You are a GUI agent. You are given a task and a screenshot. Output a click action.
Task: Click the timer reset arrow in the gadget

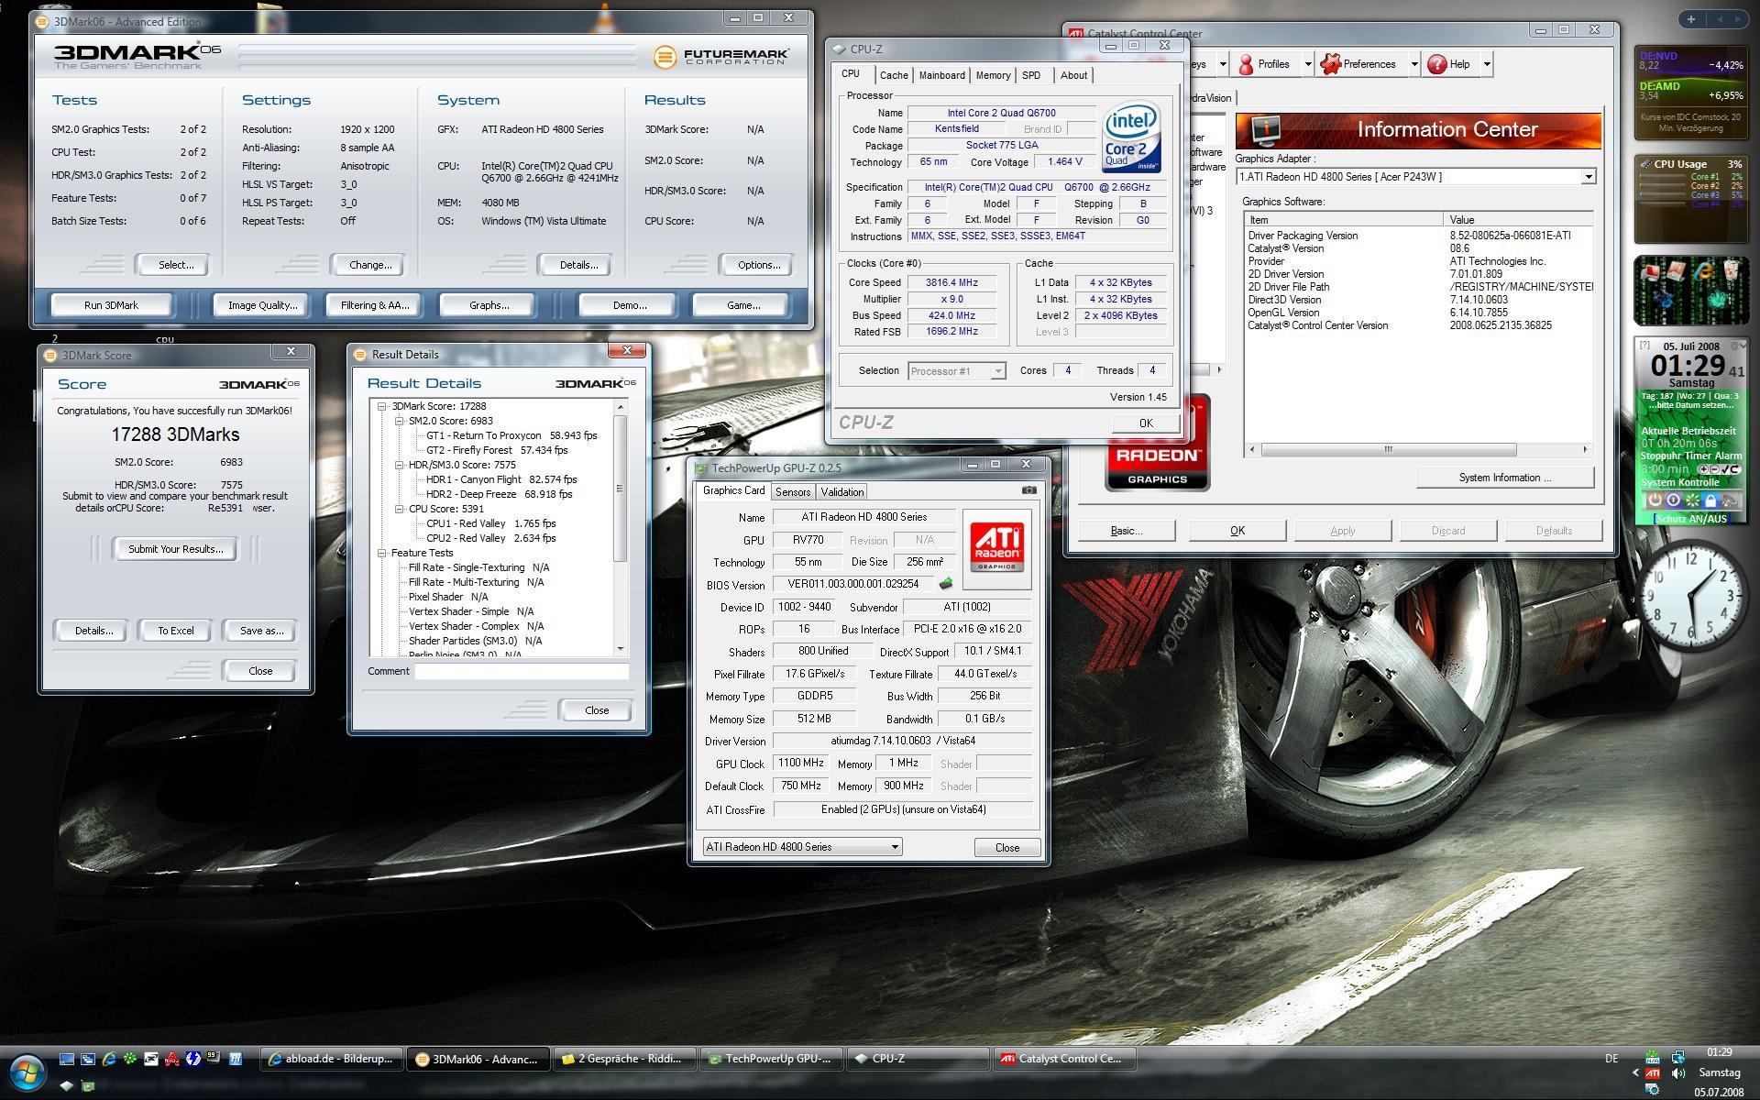click(1734, 469)
